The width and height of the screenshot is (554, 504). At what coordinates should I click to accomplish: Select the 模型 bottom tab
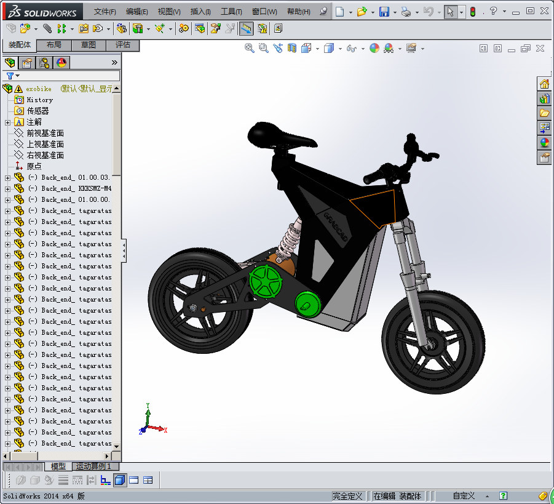[x=58, y=466]
